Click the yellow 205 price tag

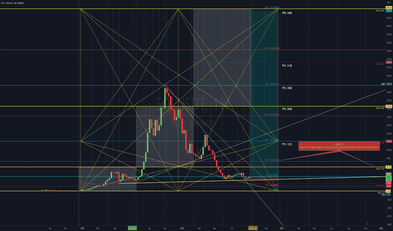coord(389,107)
